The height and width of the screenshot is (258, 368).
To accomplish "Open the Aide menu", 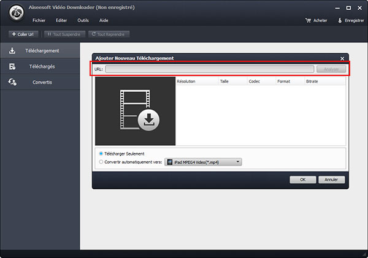I will tap(104, 20).
